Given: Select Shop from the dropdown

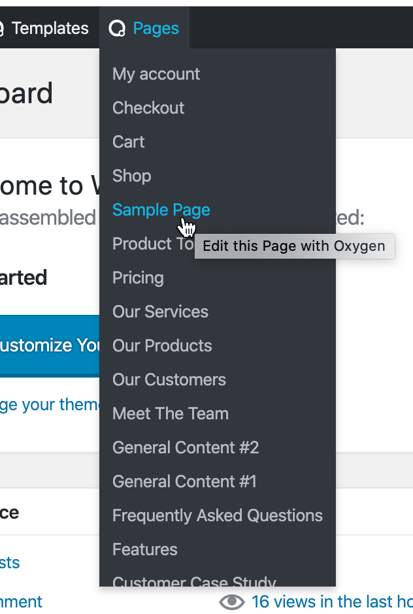Looking at the screenshot, I should tap(131, 176).
